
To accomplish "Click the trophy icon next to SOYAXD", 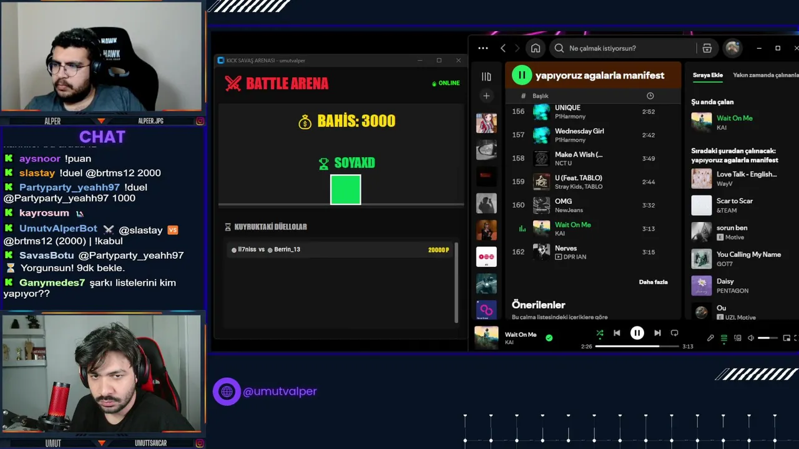I will tap(323, 163).
